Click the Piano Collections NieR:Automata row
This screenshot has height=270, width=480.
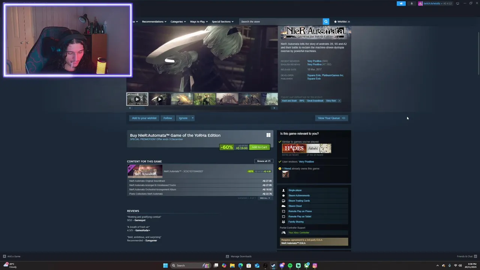[x=200, y=194]
